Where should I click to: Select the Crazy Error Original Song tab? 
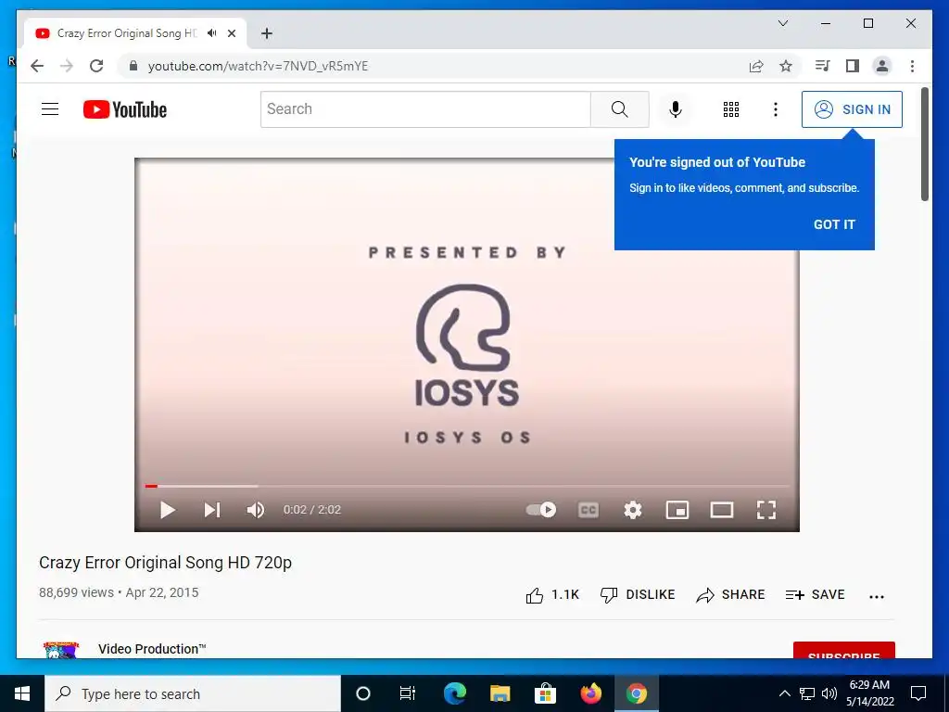126,33
